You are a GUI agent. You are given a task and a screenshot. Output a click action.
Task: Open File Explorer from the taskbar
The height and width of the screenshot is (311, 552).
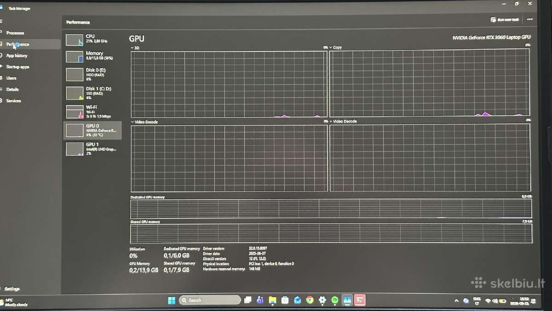(x=272, y=300)
